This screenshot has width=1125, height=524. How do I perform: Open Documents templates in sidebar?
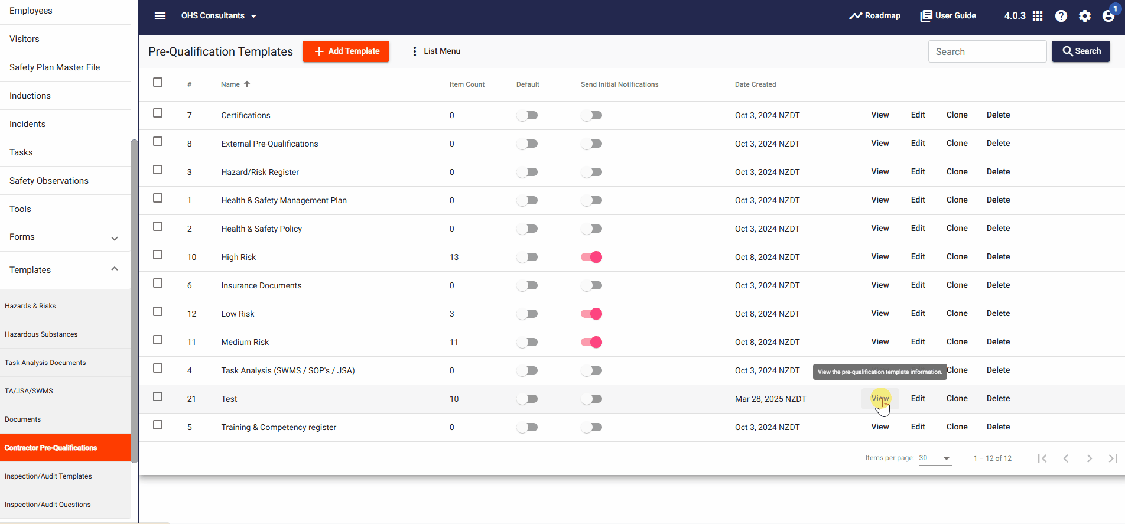pos(23,419)
